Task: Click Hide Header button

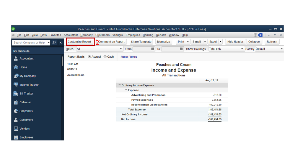Action: 235,42
